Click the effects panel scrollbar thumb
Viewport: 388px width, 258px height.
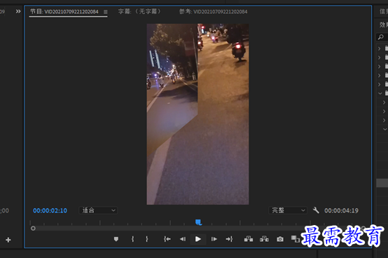pyautogui.click(x=382, y=183)
